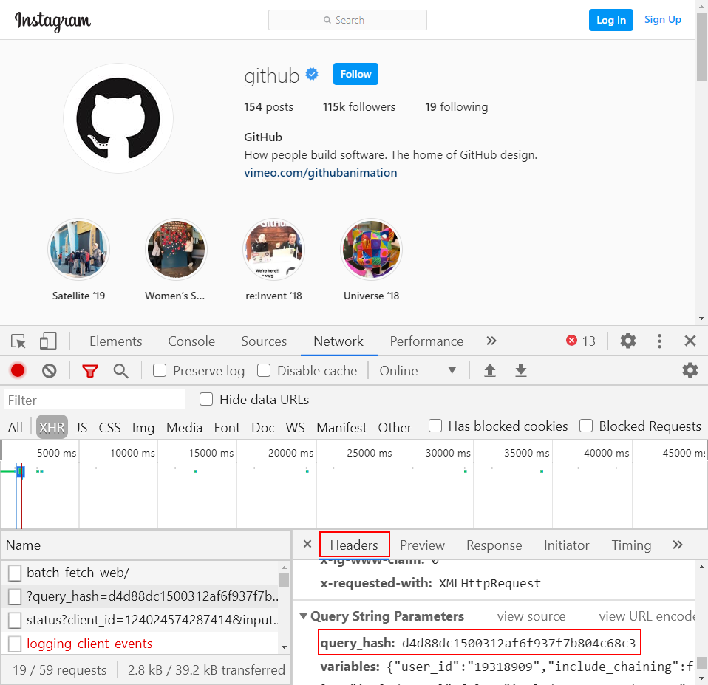Viewport: 708px width, 685px height.
Task: Enable the Disable cache checkbox
Action: [x=264, y=371]
